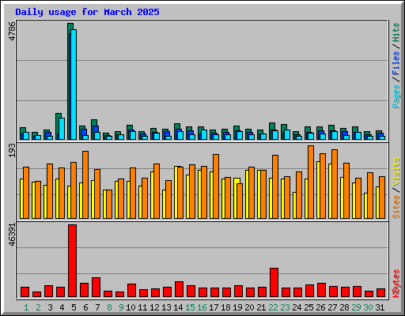Click the red KBytes bar for day 14
Viewport: 405px width, 316px height.
pos(179,289)
